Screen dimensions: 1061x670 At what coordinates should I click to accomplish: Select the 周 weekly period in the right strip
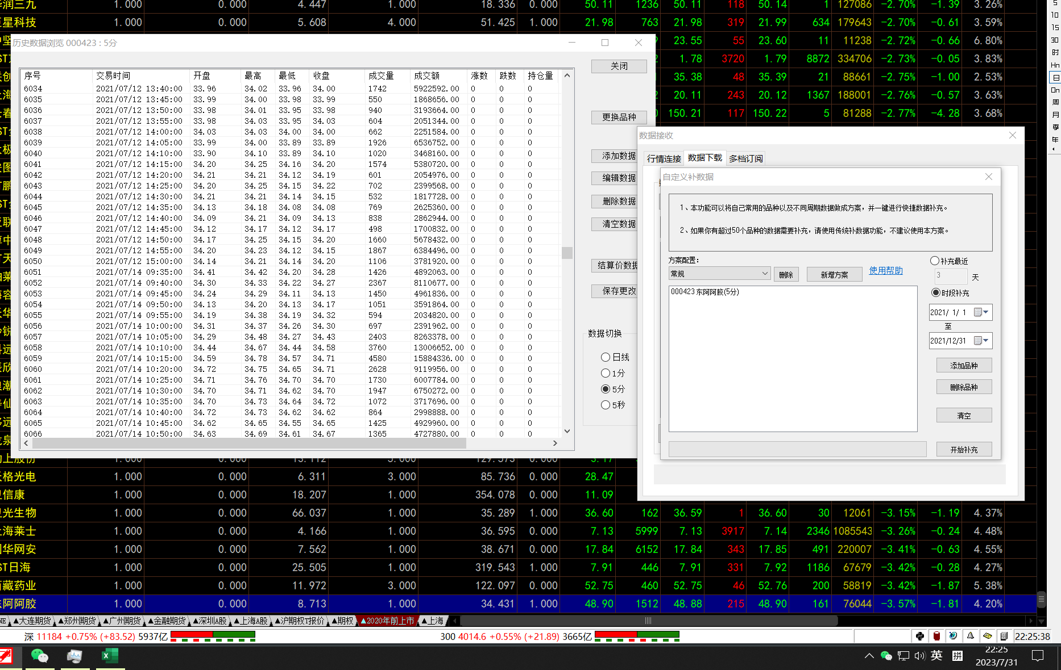[1055, 102]
